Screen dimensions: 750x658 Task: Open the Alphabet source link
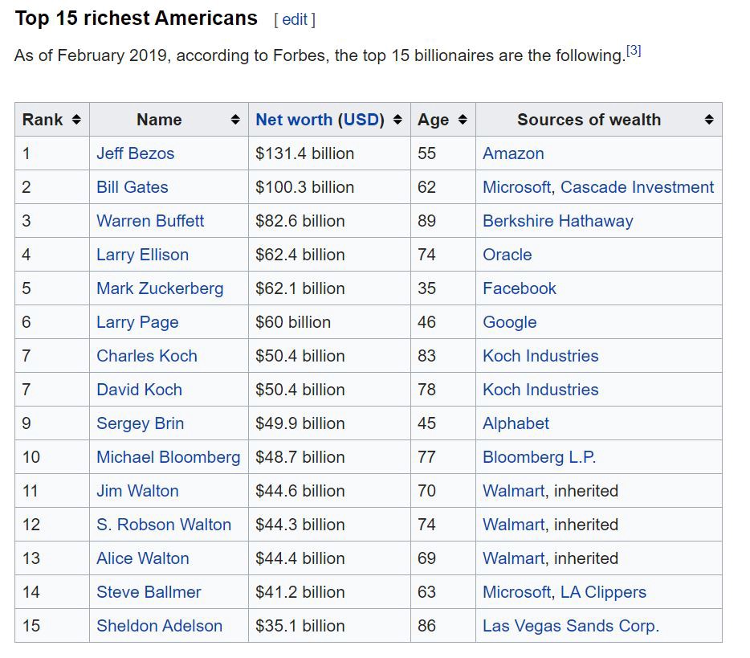click(516, 423)
